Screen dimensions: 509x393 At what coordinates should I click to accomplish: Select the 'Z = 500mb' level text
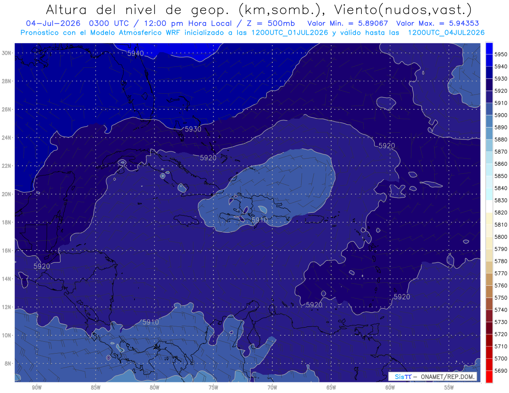click(x=271, y=23)
